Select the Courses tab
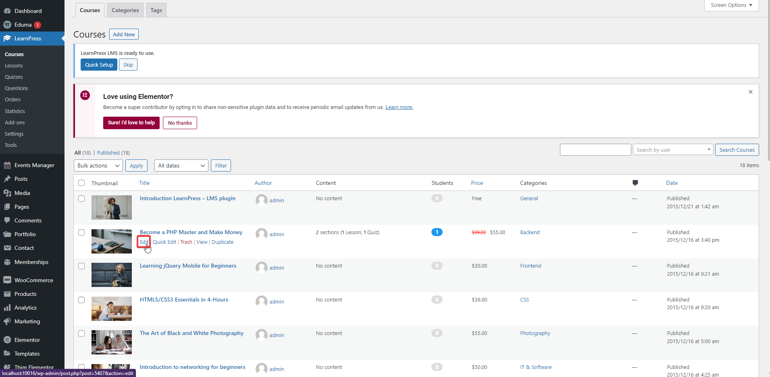This screenshot has height=377, width=770. pyautogui.click(x=90, y=10)
